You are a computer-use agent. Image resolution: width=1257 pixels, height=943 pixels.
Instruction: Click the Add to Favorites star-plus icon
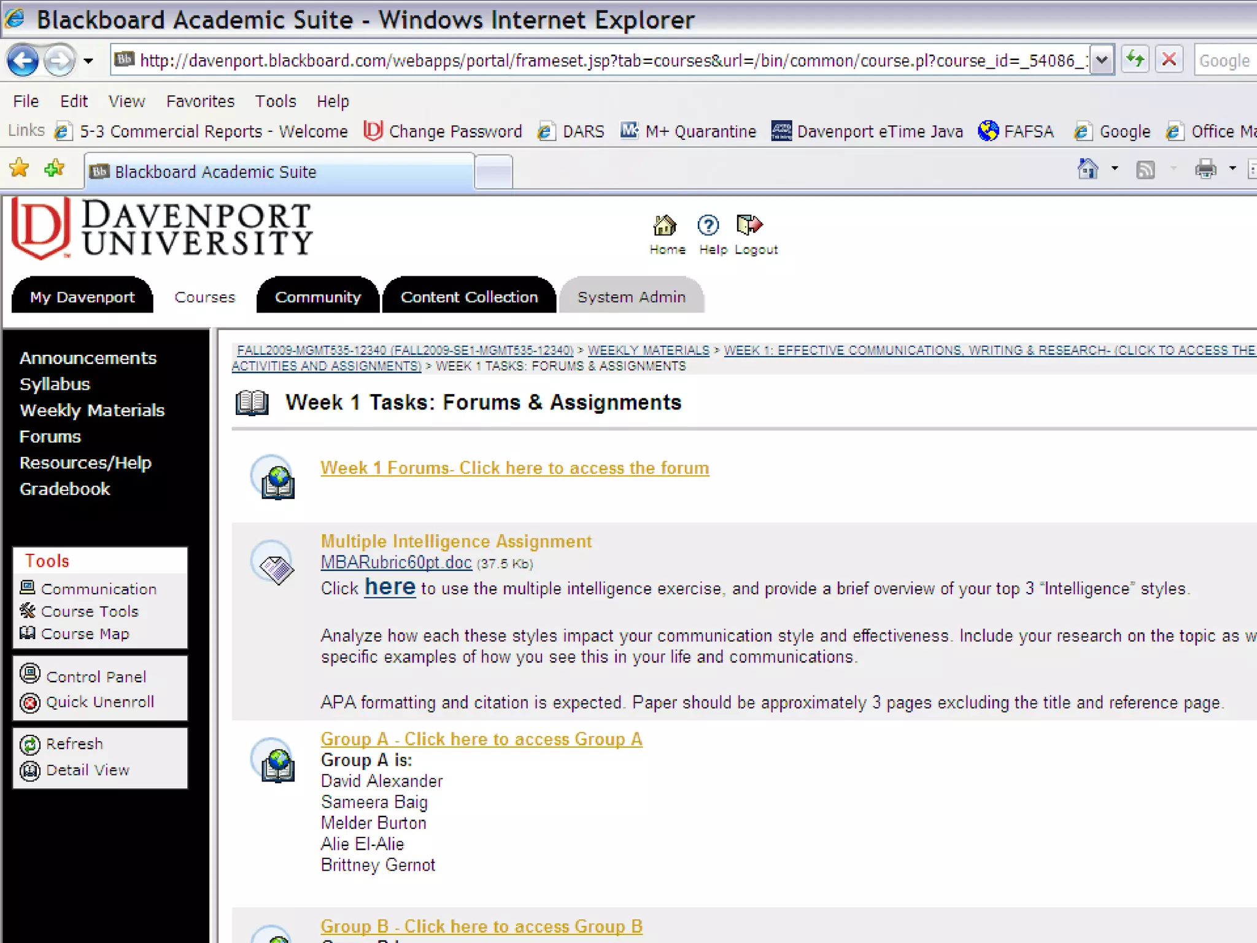click(55, 168)
